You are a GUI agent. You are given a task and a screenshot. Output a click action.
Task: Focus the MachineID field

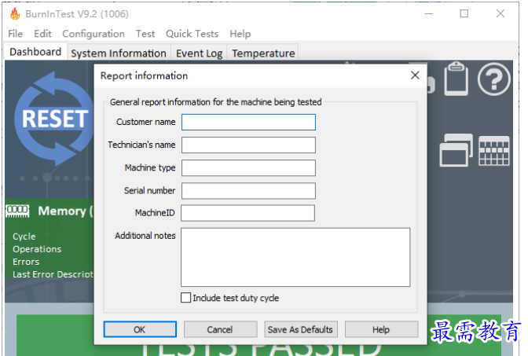[247, 213]
